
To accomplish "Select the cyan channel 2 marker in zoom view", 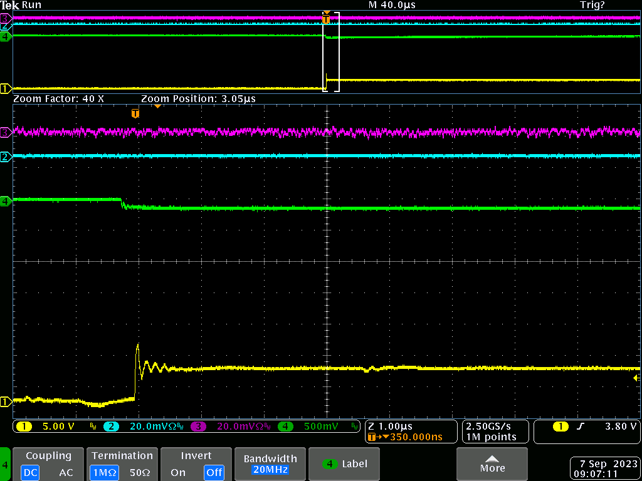I will click(x=6, y=157).
